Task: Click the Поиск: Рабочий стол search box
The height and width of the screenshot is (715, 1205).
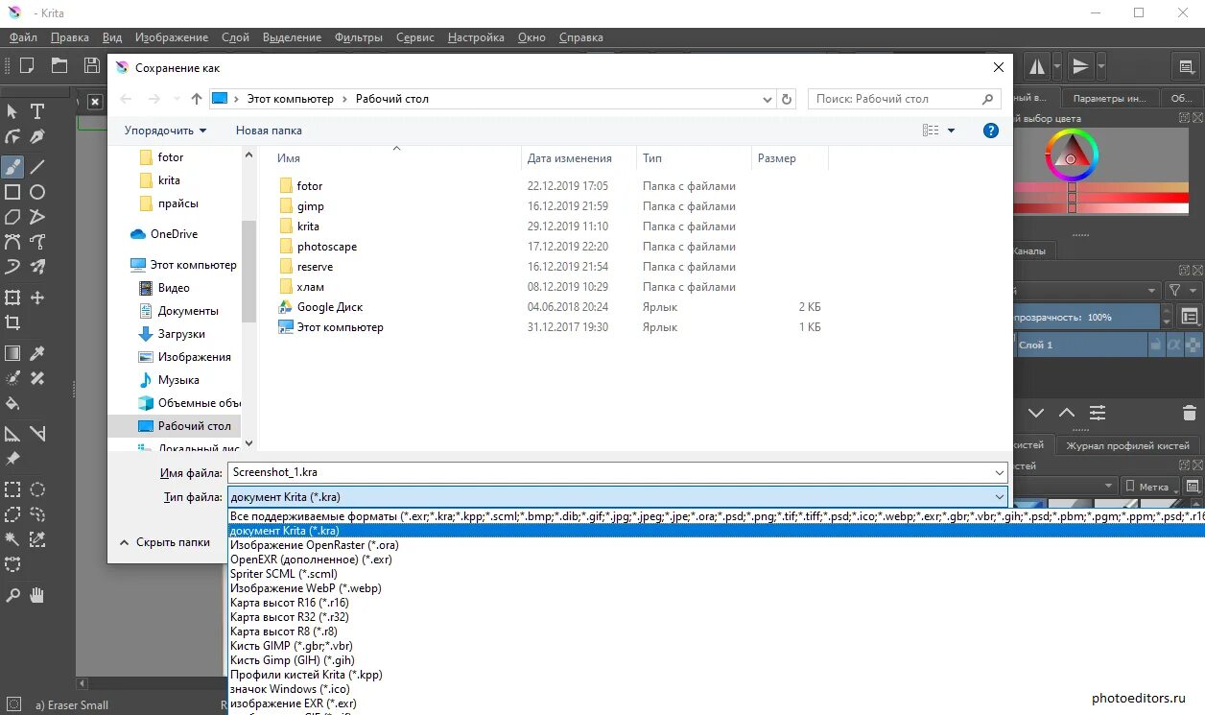Action: click(905, 99)
